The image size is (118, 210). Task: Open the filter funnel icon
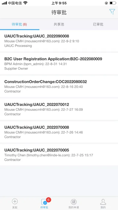112,12
